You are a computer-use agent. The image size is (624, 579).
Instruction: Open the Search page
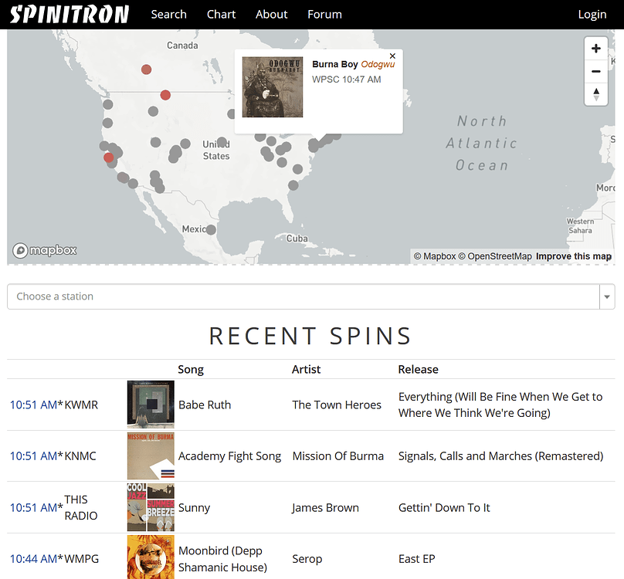168,14
